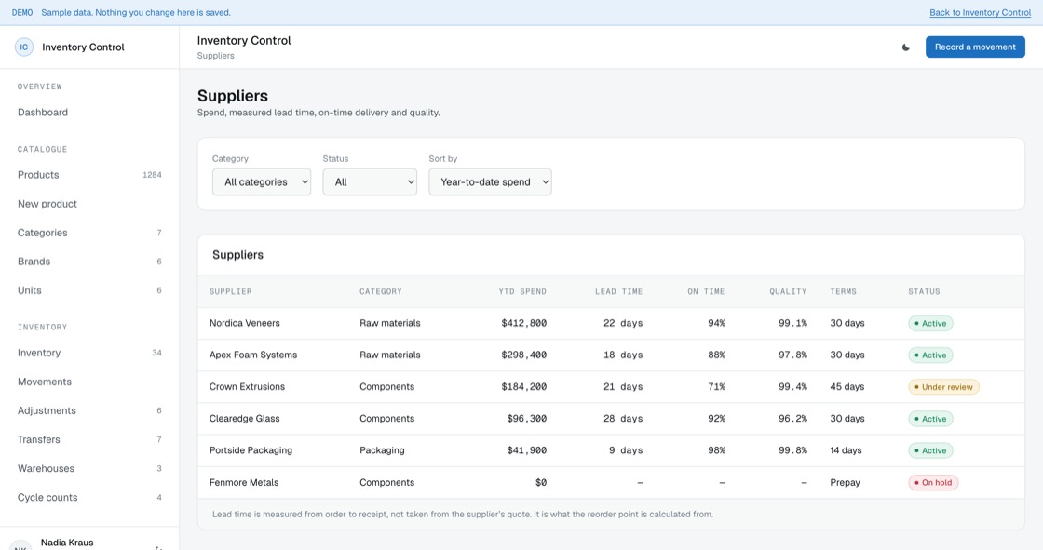The width and height of the screenshot is (1043, 550).
Task: Click the Nadia Kraus user name
Action: pyautogui.click(x=67, y=543)
